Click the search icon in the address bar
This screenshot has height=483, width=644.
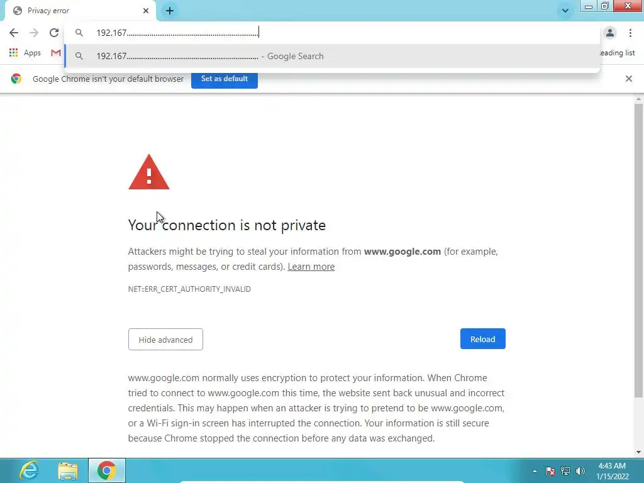[x=79, y=33]
